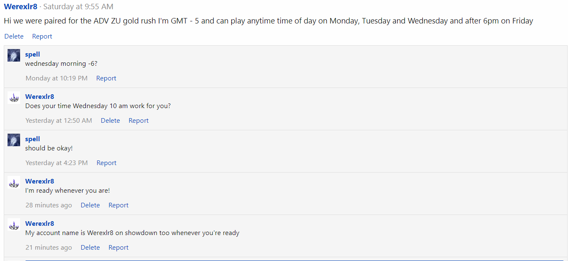Report the main ADV ZU gold rush post
The width and height of the screenshot is (568, 261).
pyautogui.click(x=42, y=36)
